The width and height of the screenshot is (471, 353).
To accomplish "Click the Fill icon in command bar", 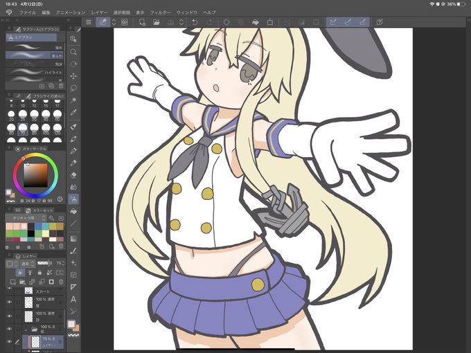I will [256, 22].
